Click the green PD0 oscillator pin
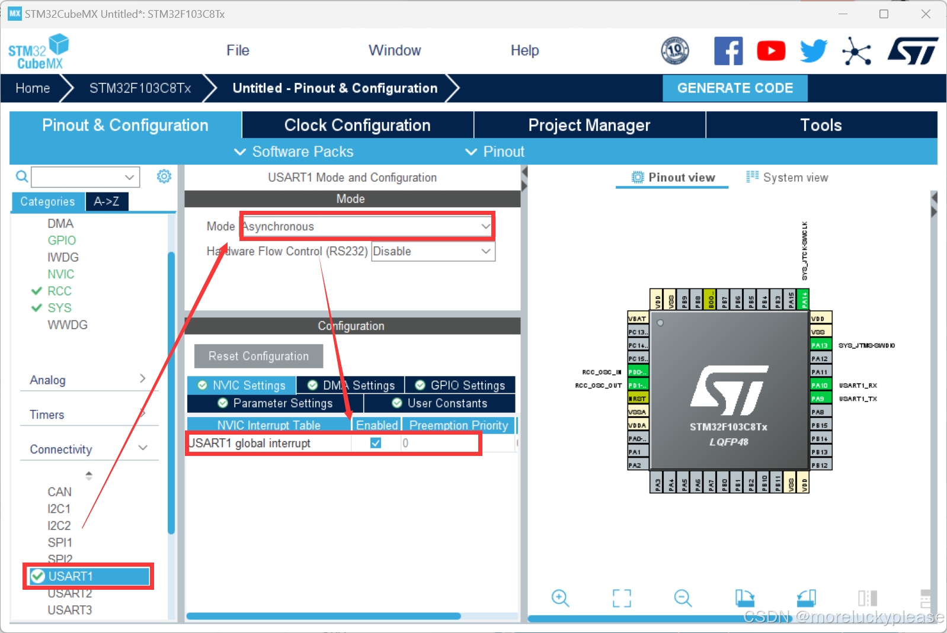Viewport: 947px width, 633px height. 638,372
